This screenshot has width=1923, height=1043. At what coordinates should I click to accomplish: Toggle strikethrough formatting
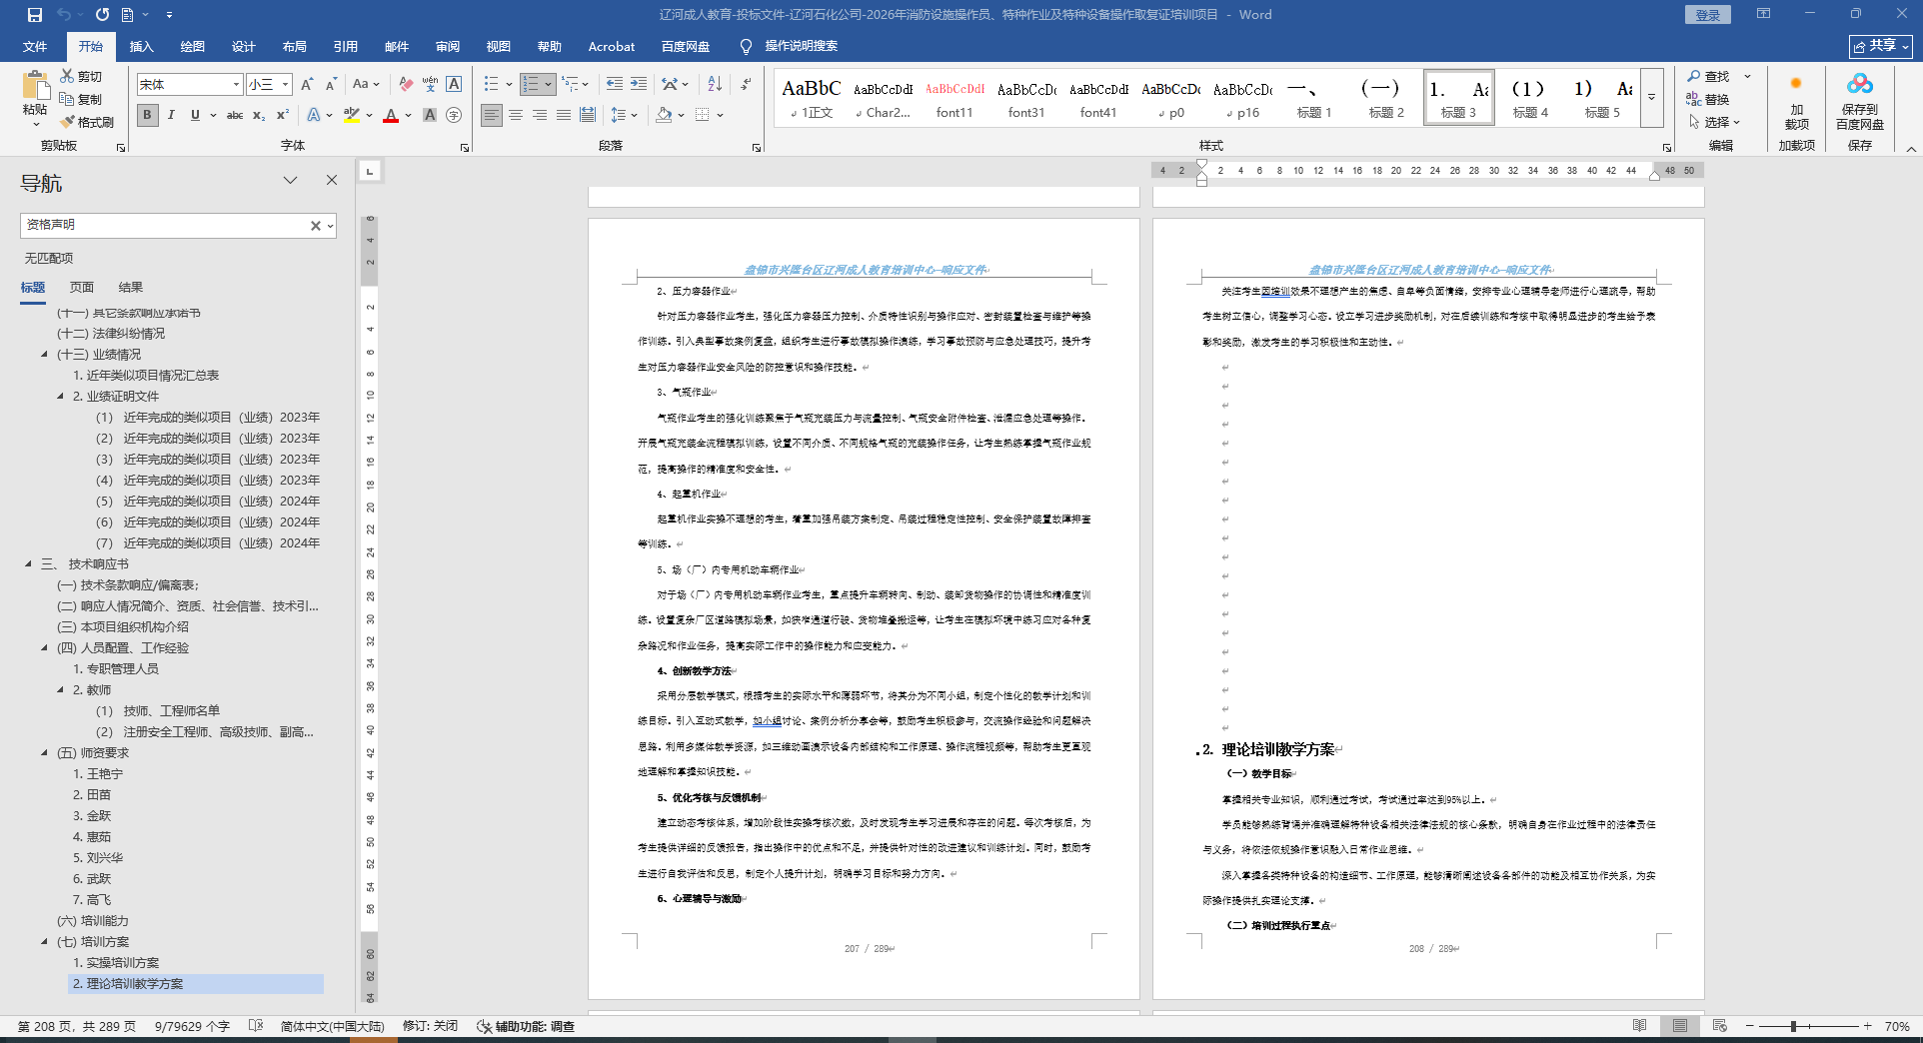coord(235,116)
